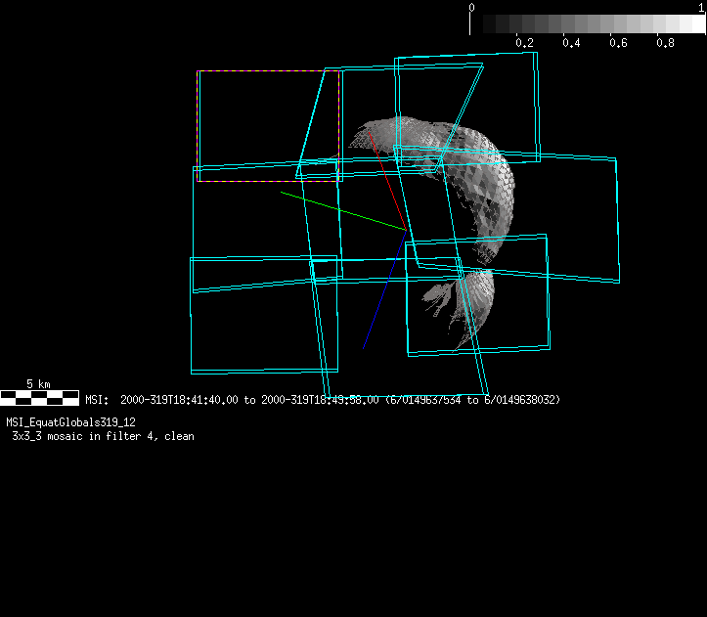Click the checkered distance scale bar
The width and height of the screenshot is (707, 617).
coord(39,398)
